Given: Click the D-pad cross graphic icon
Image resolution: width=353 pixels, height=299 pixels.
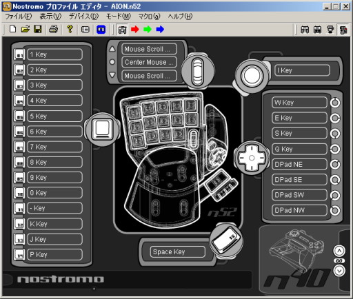Looking at the screenshot, I should click(x=252, y=158).
